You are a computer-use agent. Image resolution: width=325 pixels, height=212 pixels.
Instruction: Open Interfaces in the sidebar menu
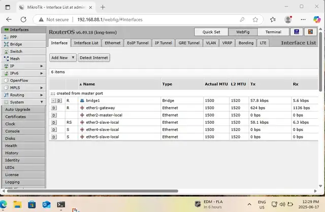tap(23, 29)
